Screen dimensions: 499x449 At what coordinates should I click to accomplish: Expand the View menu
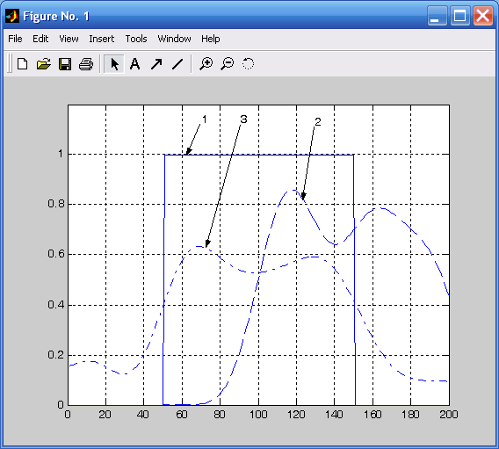point(69,39)
